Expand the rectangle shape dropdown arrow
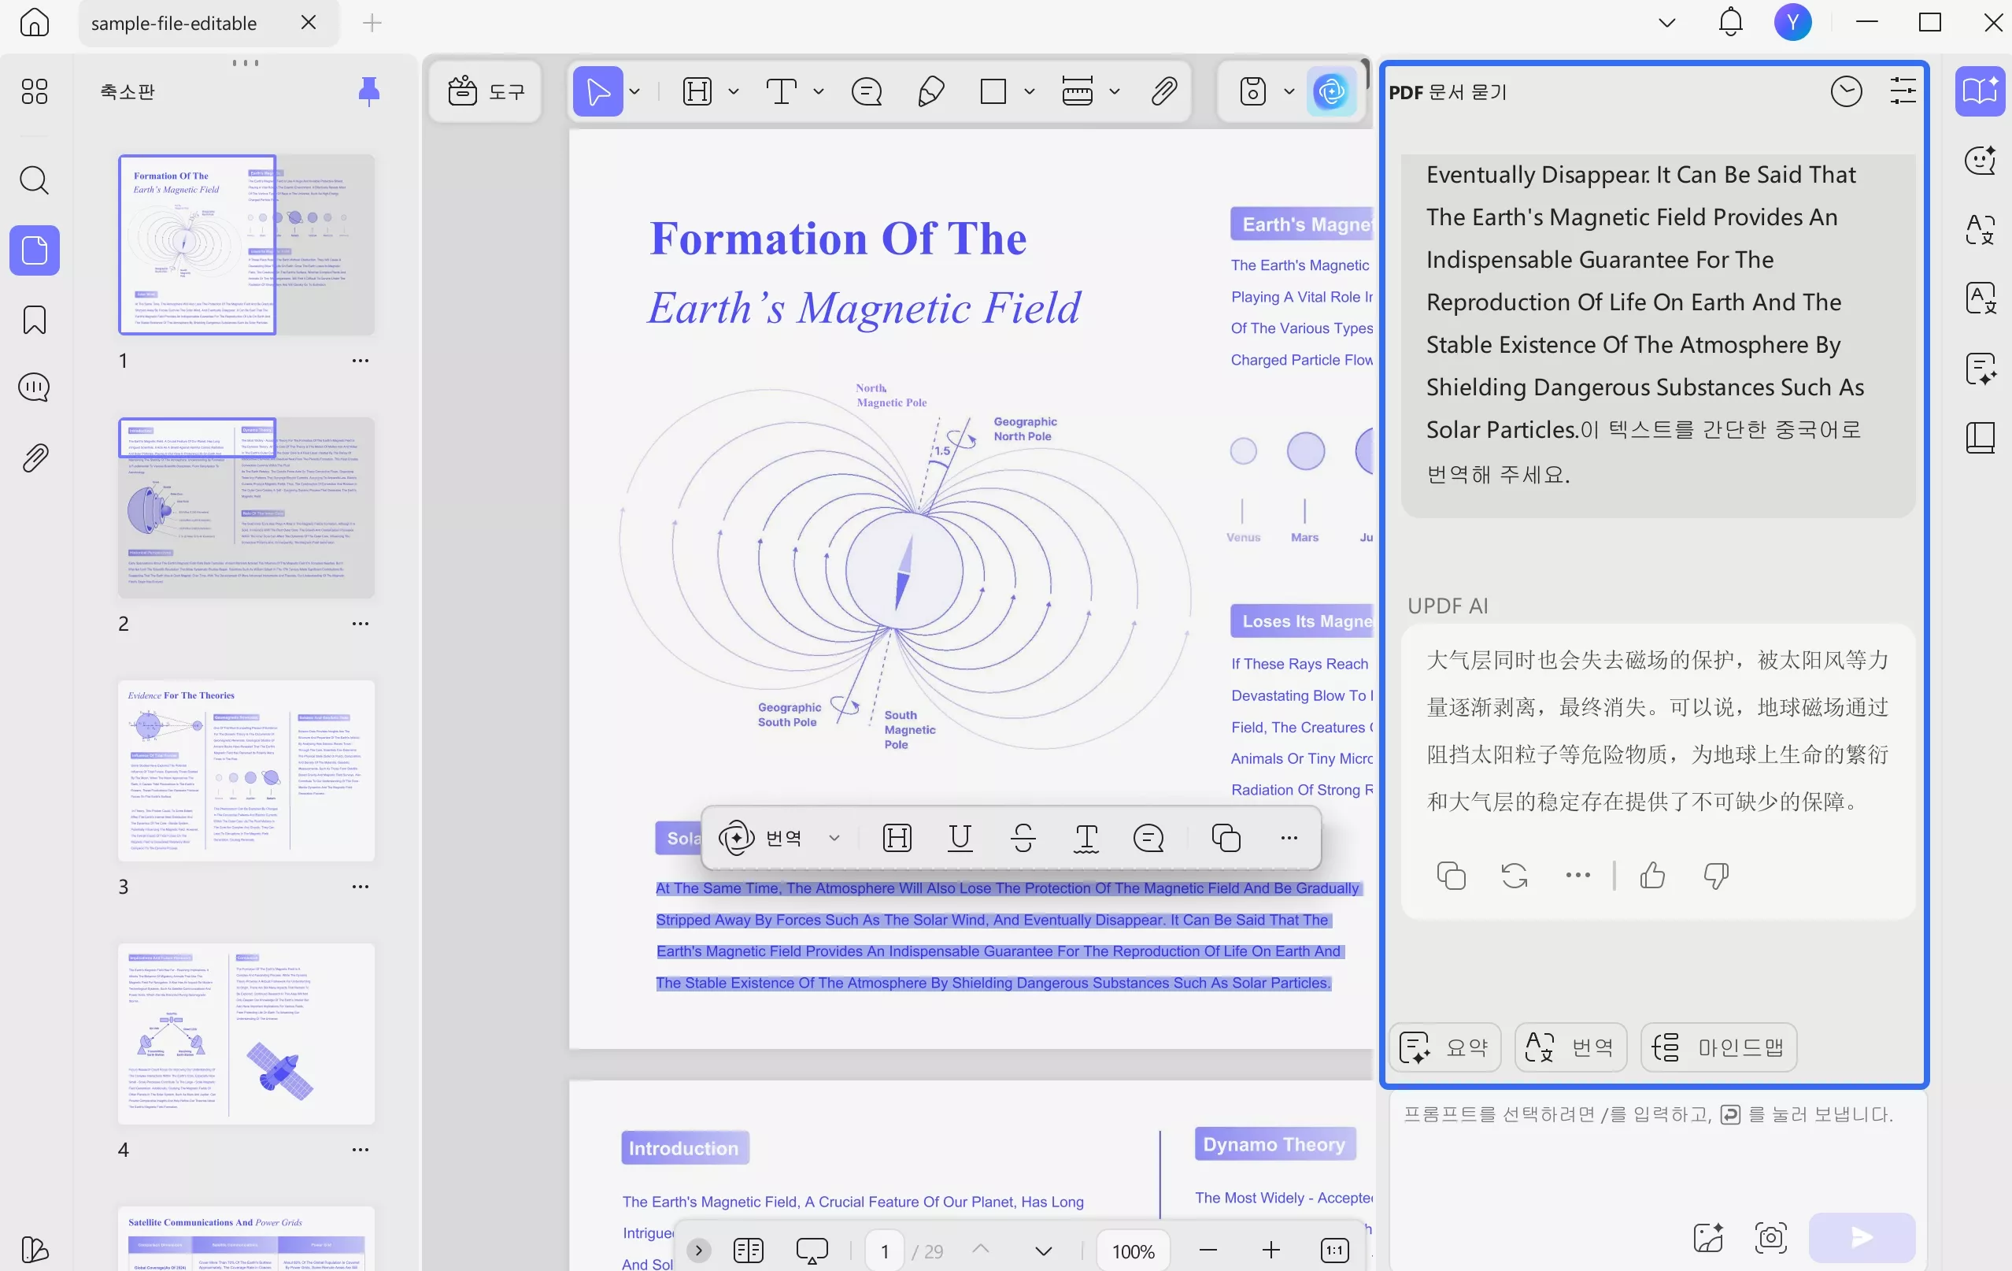The width and height of the screenshot is (2012, 1271). pos(1030,91)
